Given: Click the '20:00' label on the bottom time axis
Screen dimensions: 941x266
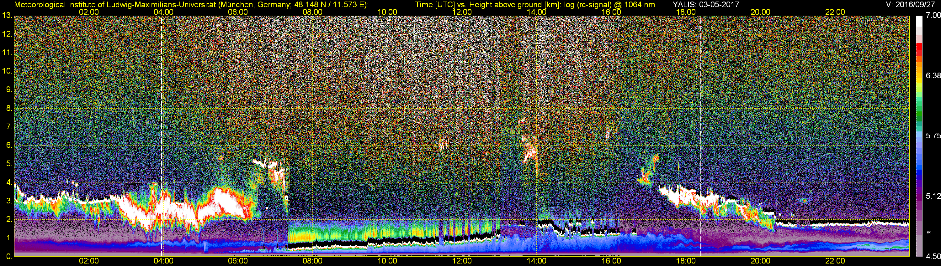Looking at the screenshot, I should point(760,261).
